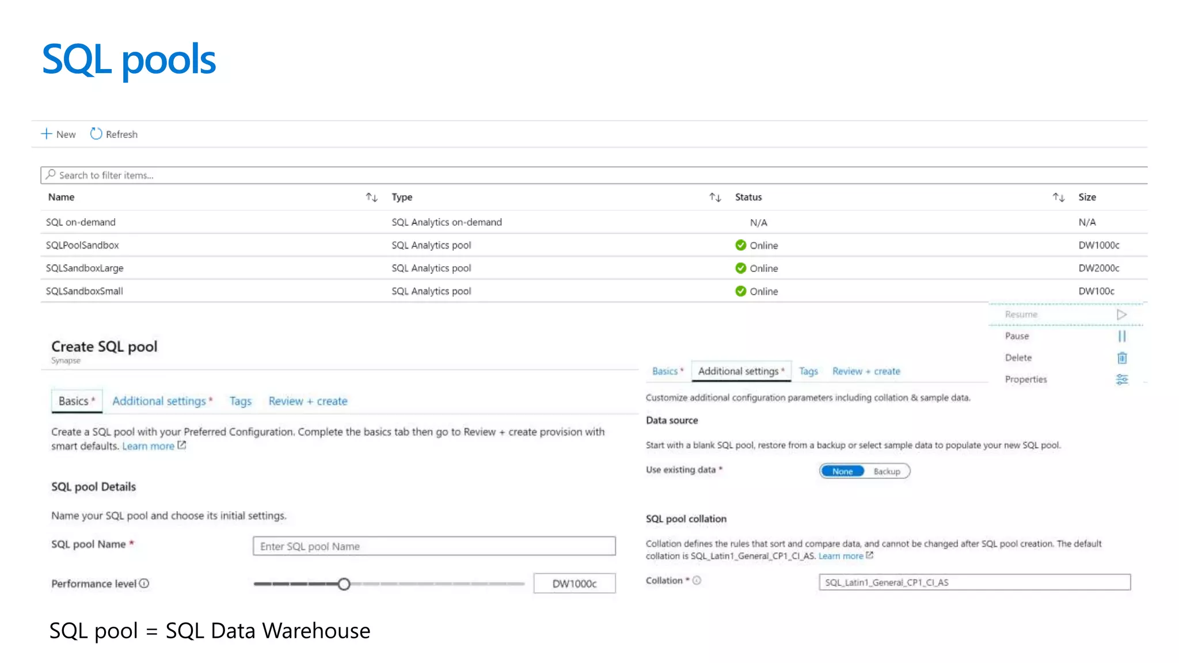The image size is (1179, 663).
Task: Sort table by Name column arrows
Action: (371, 197)
